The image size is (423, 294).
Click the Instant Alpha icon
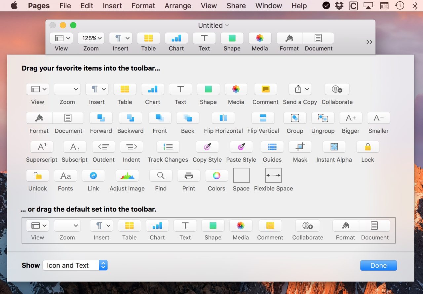pyautogui.click(x=334, y=147)
